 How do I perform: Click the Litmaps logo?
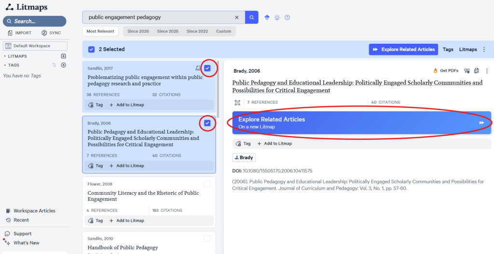tap(27, 7)
